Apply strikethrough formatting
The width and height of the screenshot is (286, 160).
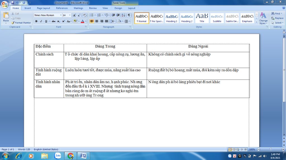tap(53, 21)
